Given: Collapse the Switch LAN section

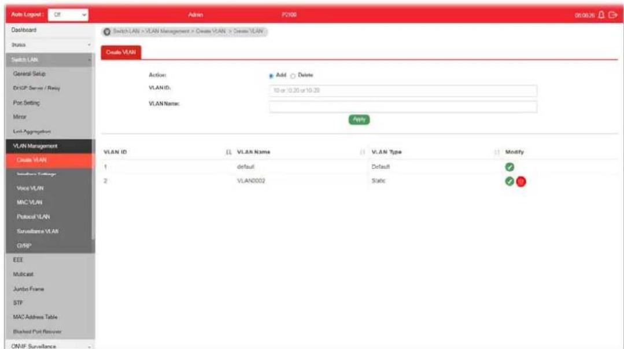Looking at the screenshot, I should [50, 60].
